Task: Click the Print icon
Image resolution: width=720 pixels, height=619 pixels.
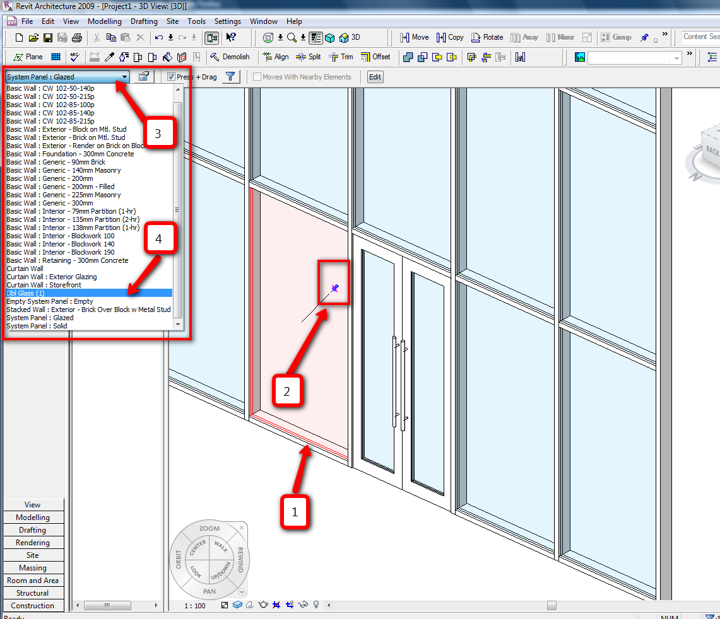Action: pyautogui.click(x=77, y=38)
